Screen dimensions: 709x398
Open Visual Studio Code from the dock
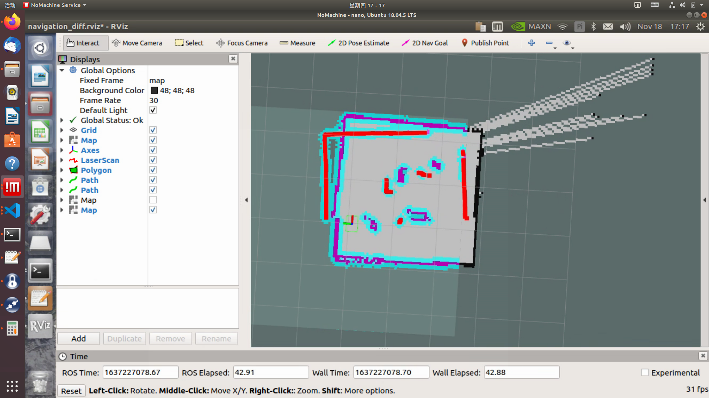[12, 211]
